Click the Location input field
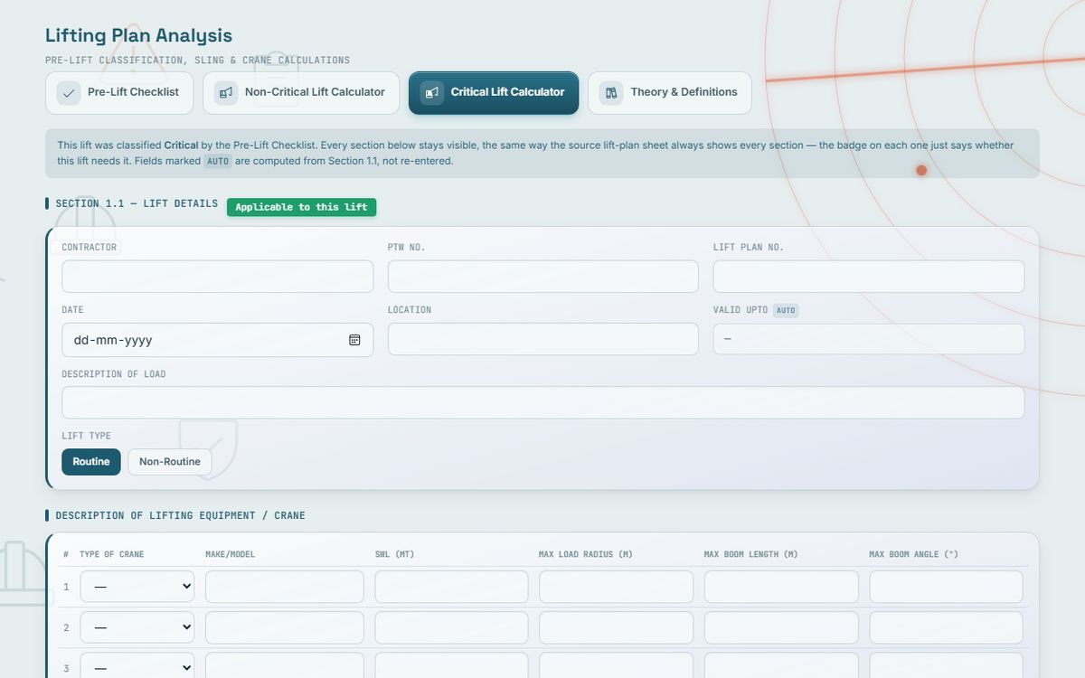1085x678 pixels. coord(543,339)
